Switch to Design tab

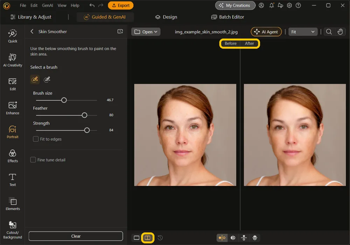(166, 17)
